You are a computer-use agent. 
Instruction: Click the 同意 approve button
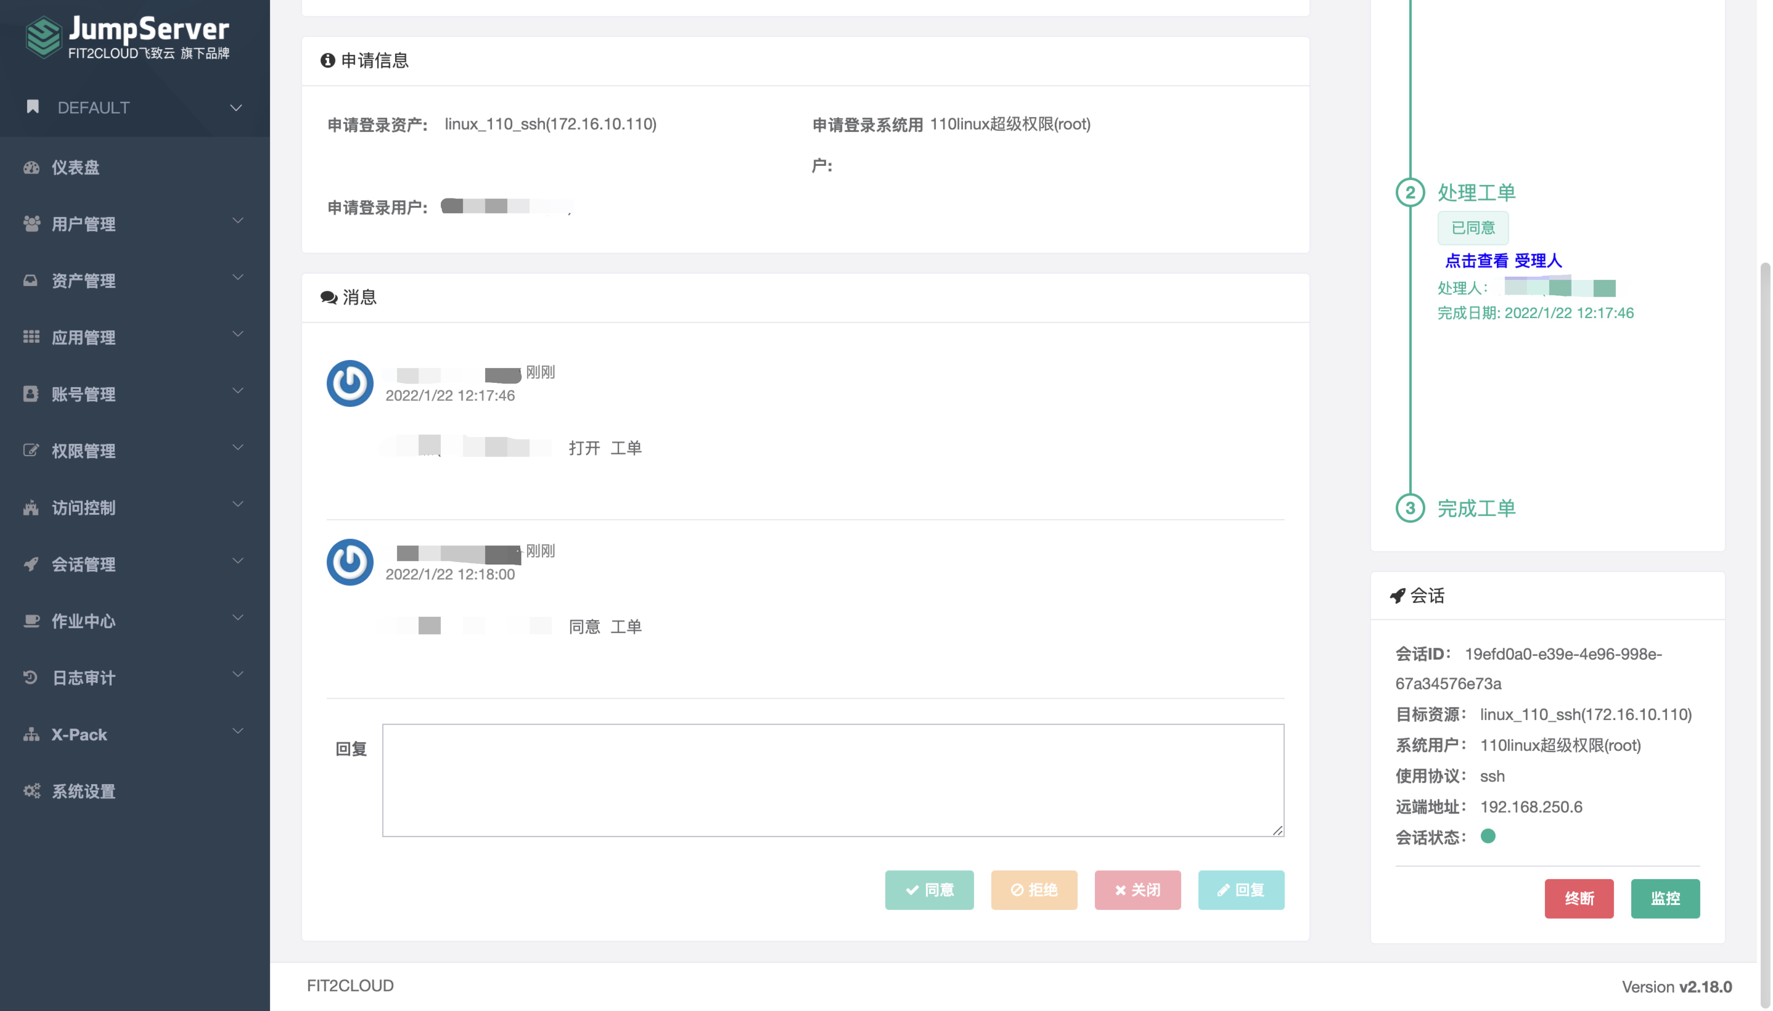pos(929,890)
